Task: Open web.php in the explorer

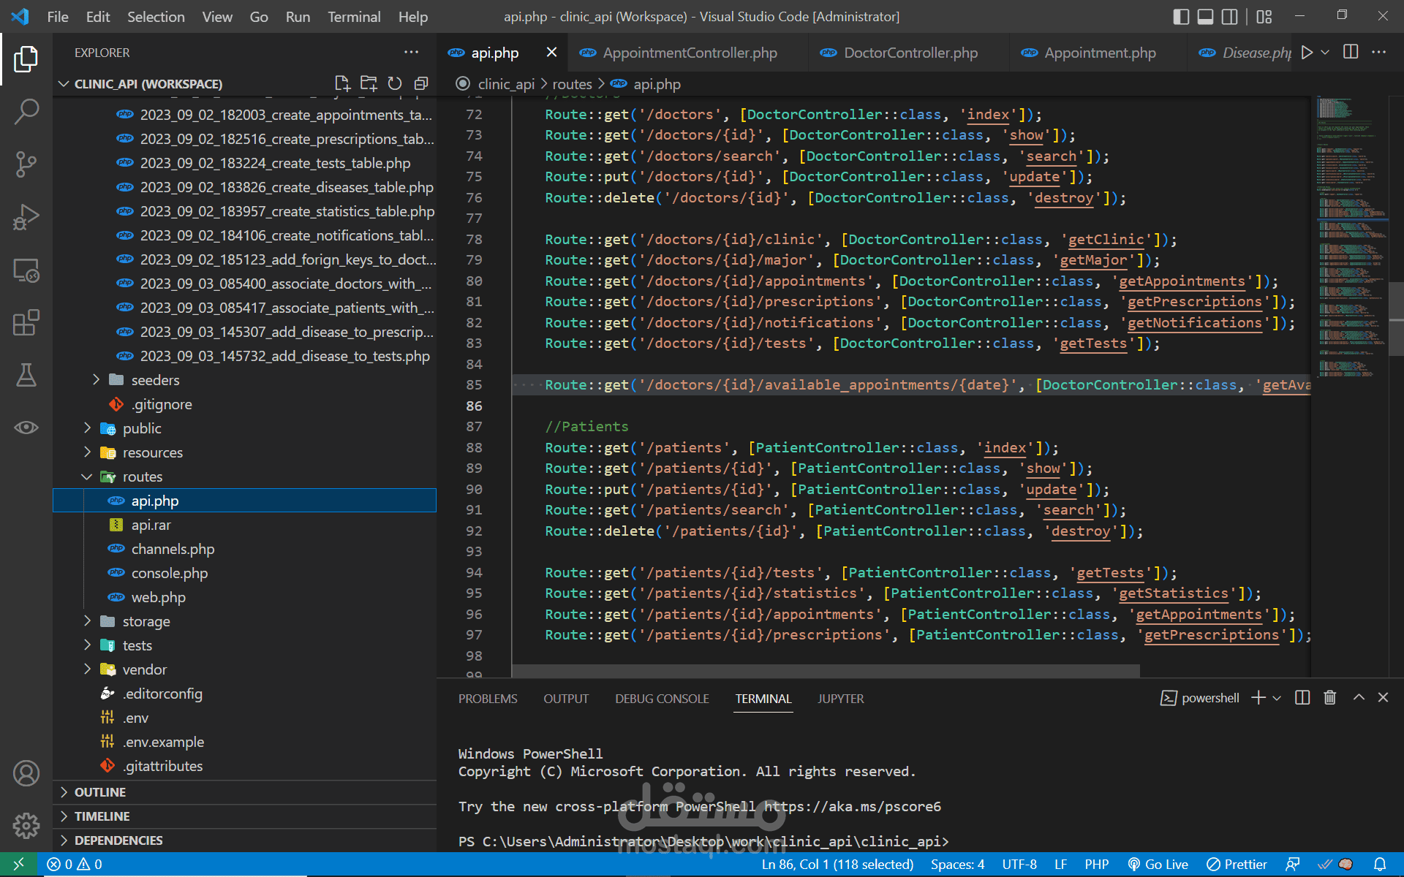Action: (158, 597)
